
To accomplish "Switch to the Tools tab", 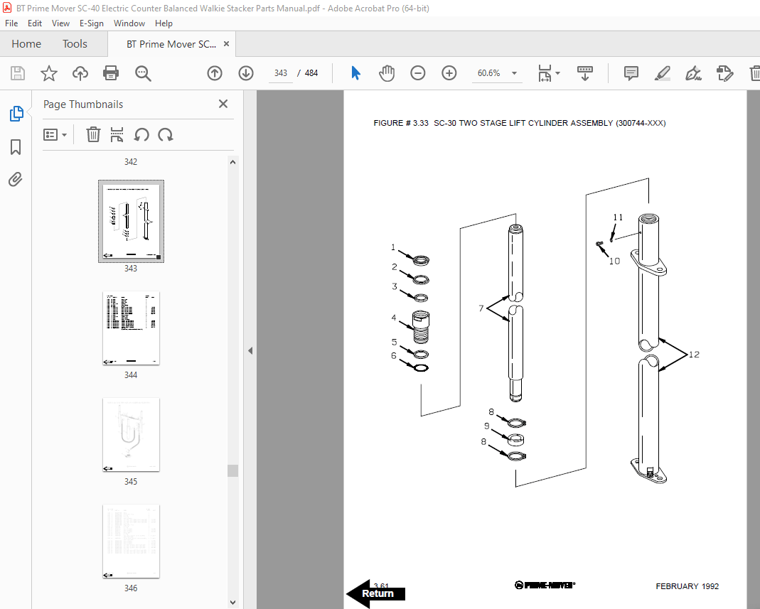I will 75,44.
